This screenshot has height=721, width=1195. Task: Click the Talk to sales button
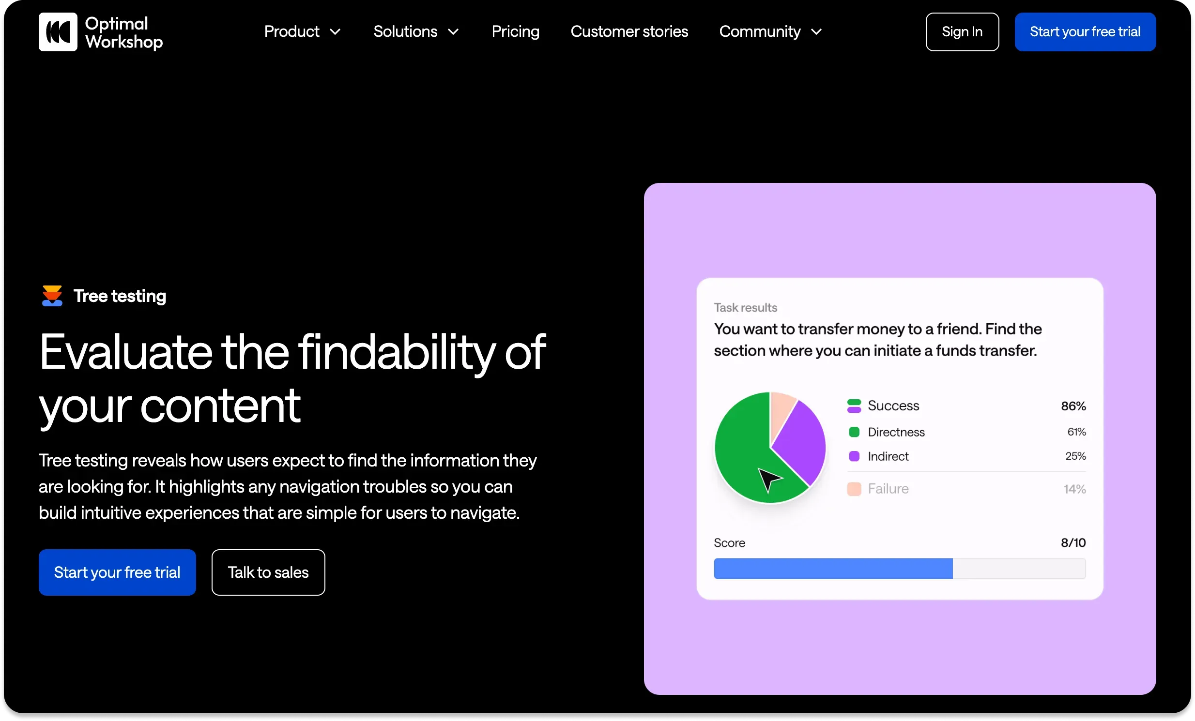tap(268, 572)
